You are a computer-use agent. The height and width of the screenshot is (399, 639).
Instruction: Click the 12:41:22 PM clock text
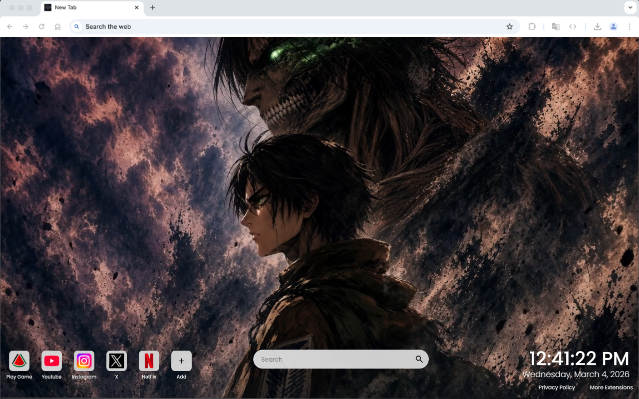point(579,359)
